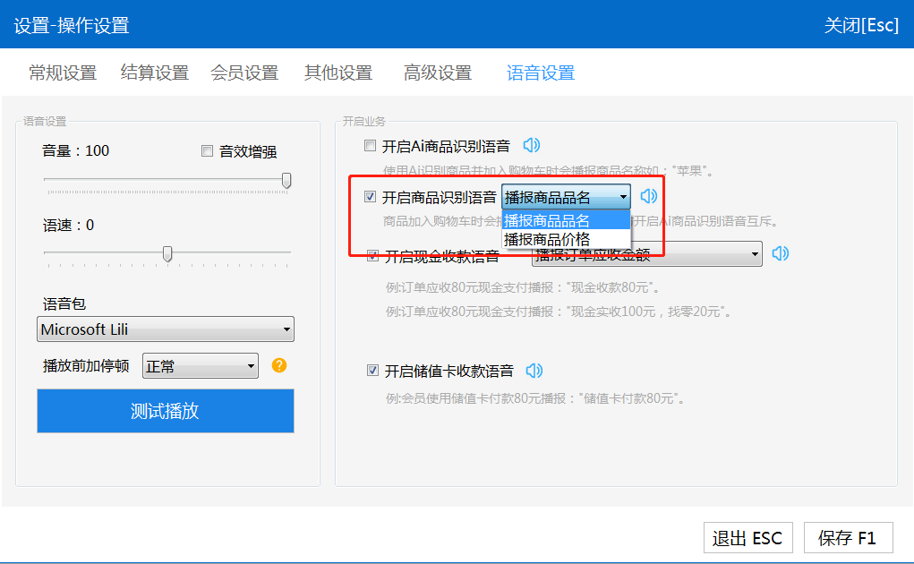Open the 会员设置 tab
Image resolution: width=914 pixels, height=564 pixels.
click(x=244, y=73)
